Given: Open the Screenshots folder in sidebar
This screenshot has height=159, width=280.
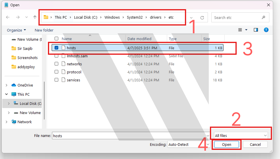Looking at the screenshot, I should click(x=24, y=58).
